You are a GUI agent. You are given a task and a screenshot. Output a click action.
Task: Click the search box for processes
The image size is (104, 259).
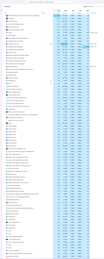(x=49, y=2)
